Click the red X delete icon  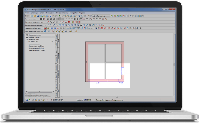(x=124, y=28)
